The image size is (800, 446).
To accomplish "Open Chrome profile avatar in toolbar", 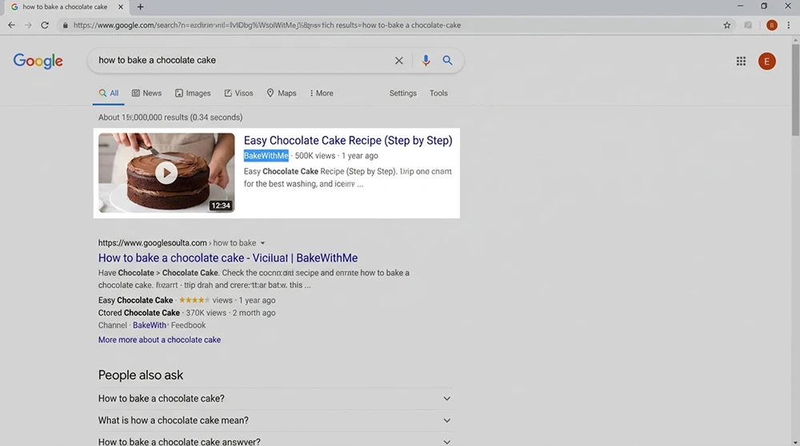I will (771, 25).
